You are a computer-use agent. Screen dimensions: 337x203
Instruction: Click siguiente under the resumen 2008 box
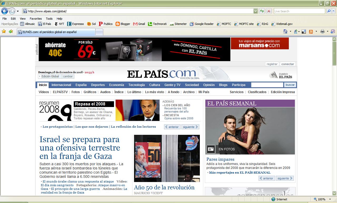click(191, 127)
